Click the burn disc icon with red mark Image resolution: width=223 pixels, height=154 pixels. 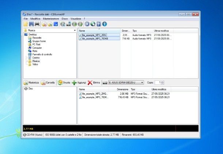click(44, 24)
